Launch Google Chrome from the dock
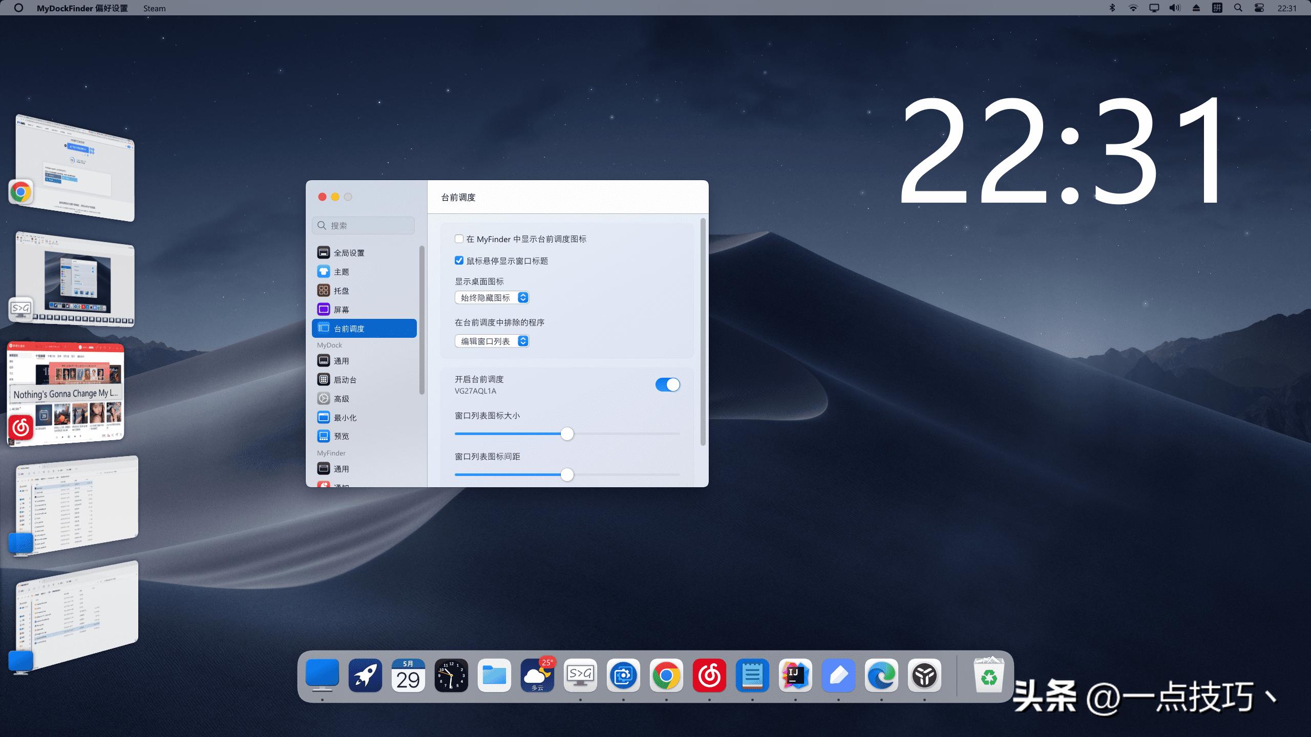The image size is (1311, 737). point(666,676)
